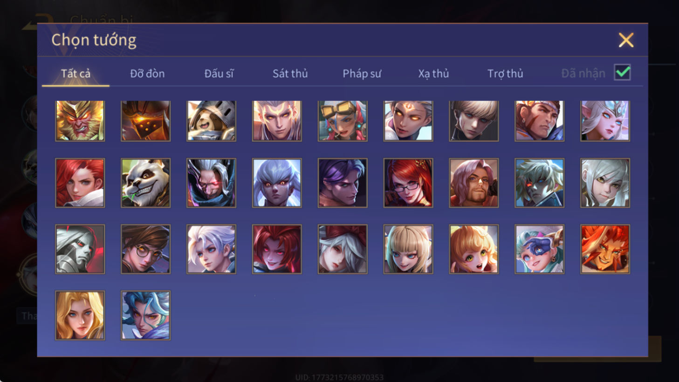Screen dimensions: 679x382
Task: Toggle the Đã nhận checkbox
Action: pos(622,73)
